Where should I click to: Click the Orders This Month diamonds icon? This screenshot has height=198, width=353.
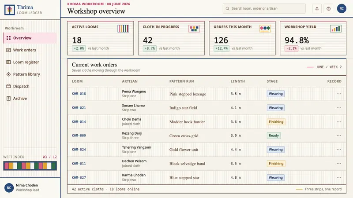[265, 29]
